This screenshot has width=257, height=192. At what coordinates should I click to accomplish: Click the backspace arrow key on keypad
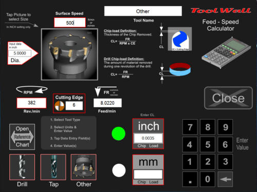pos(225,179)
